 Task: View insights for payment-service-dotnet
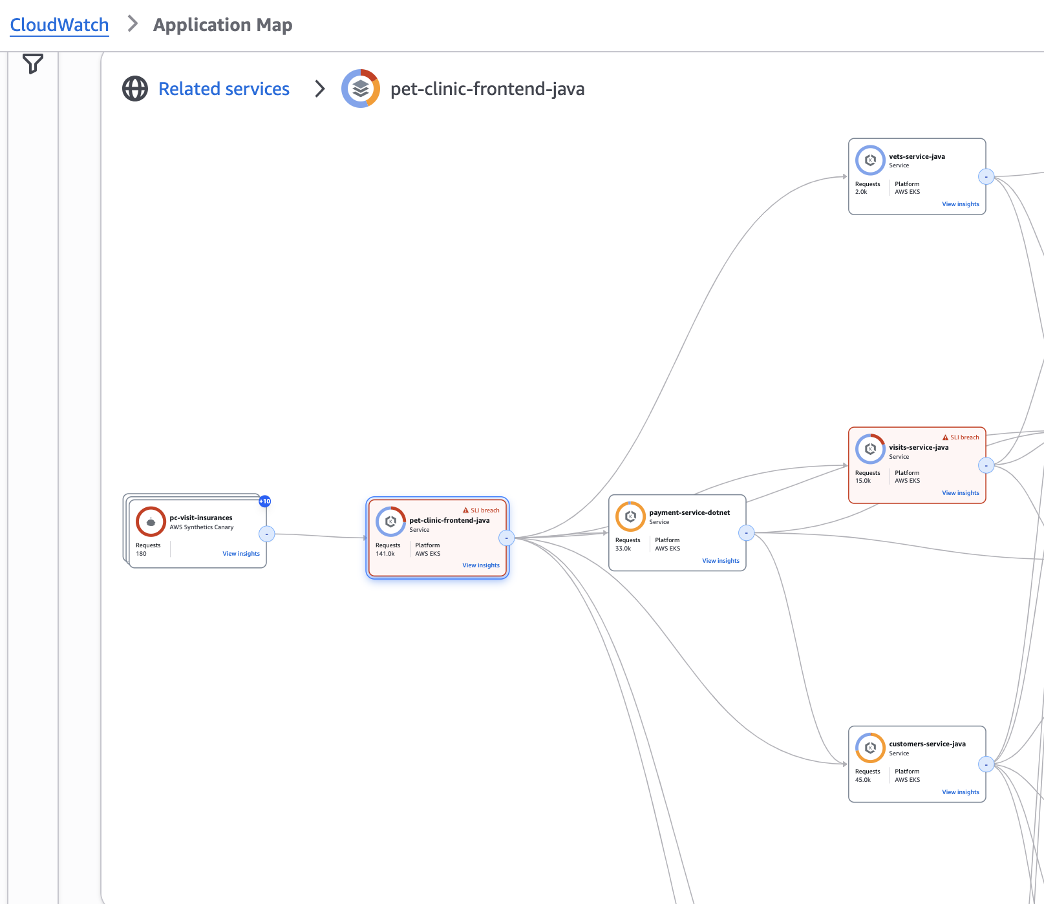[720, 561]
